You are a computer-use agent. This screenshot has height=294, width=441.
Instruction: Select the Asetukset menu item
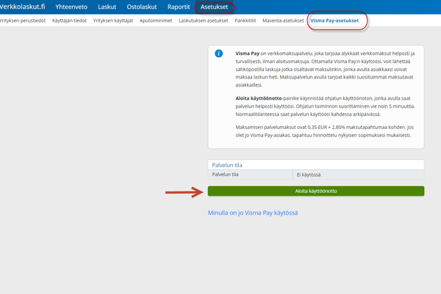coord(214,7)
